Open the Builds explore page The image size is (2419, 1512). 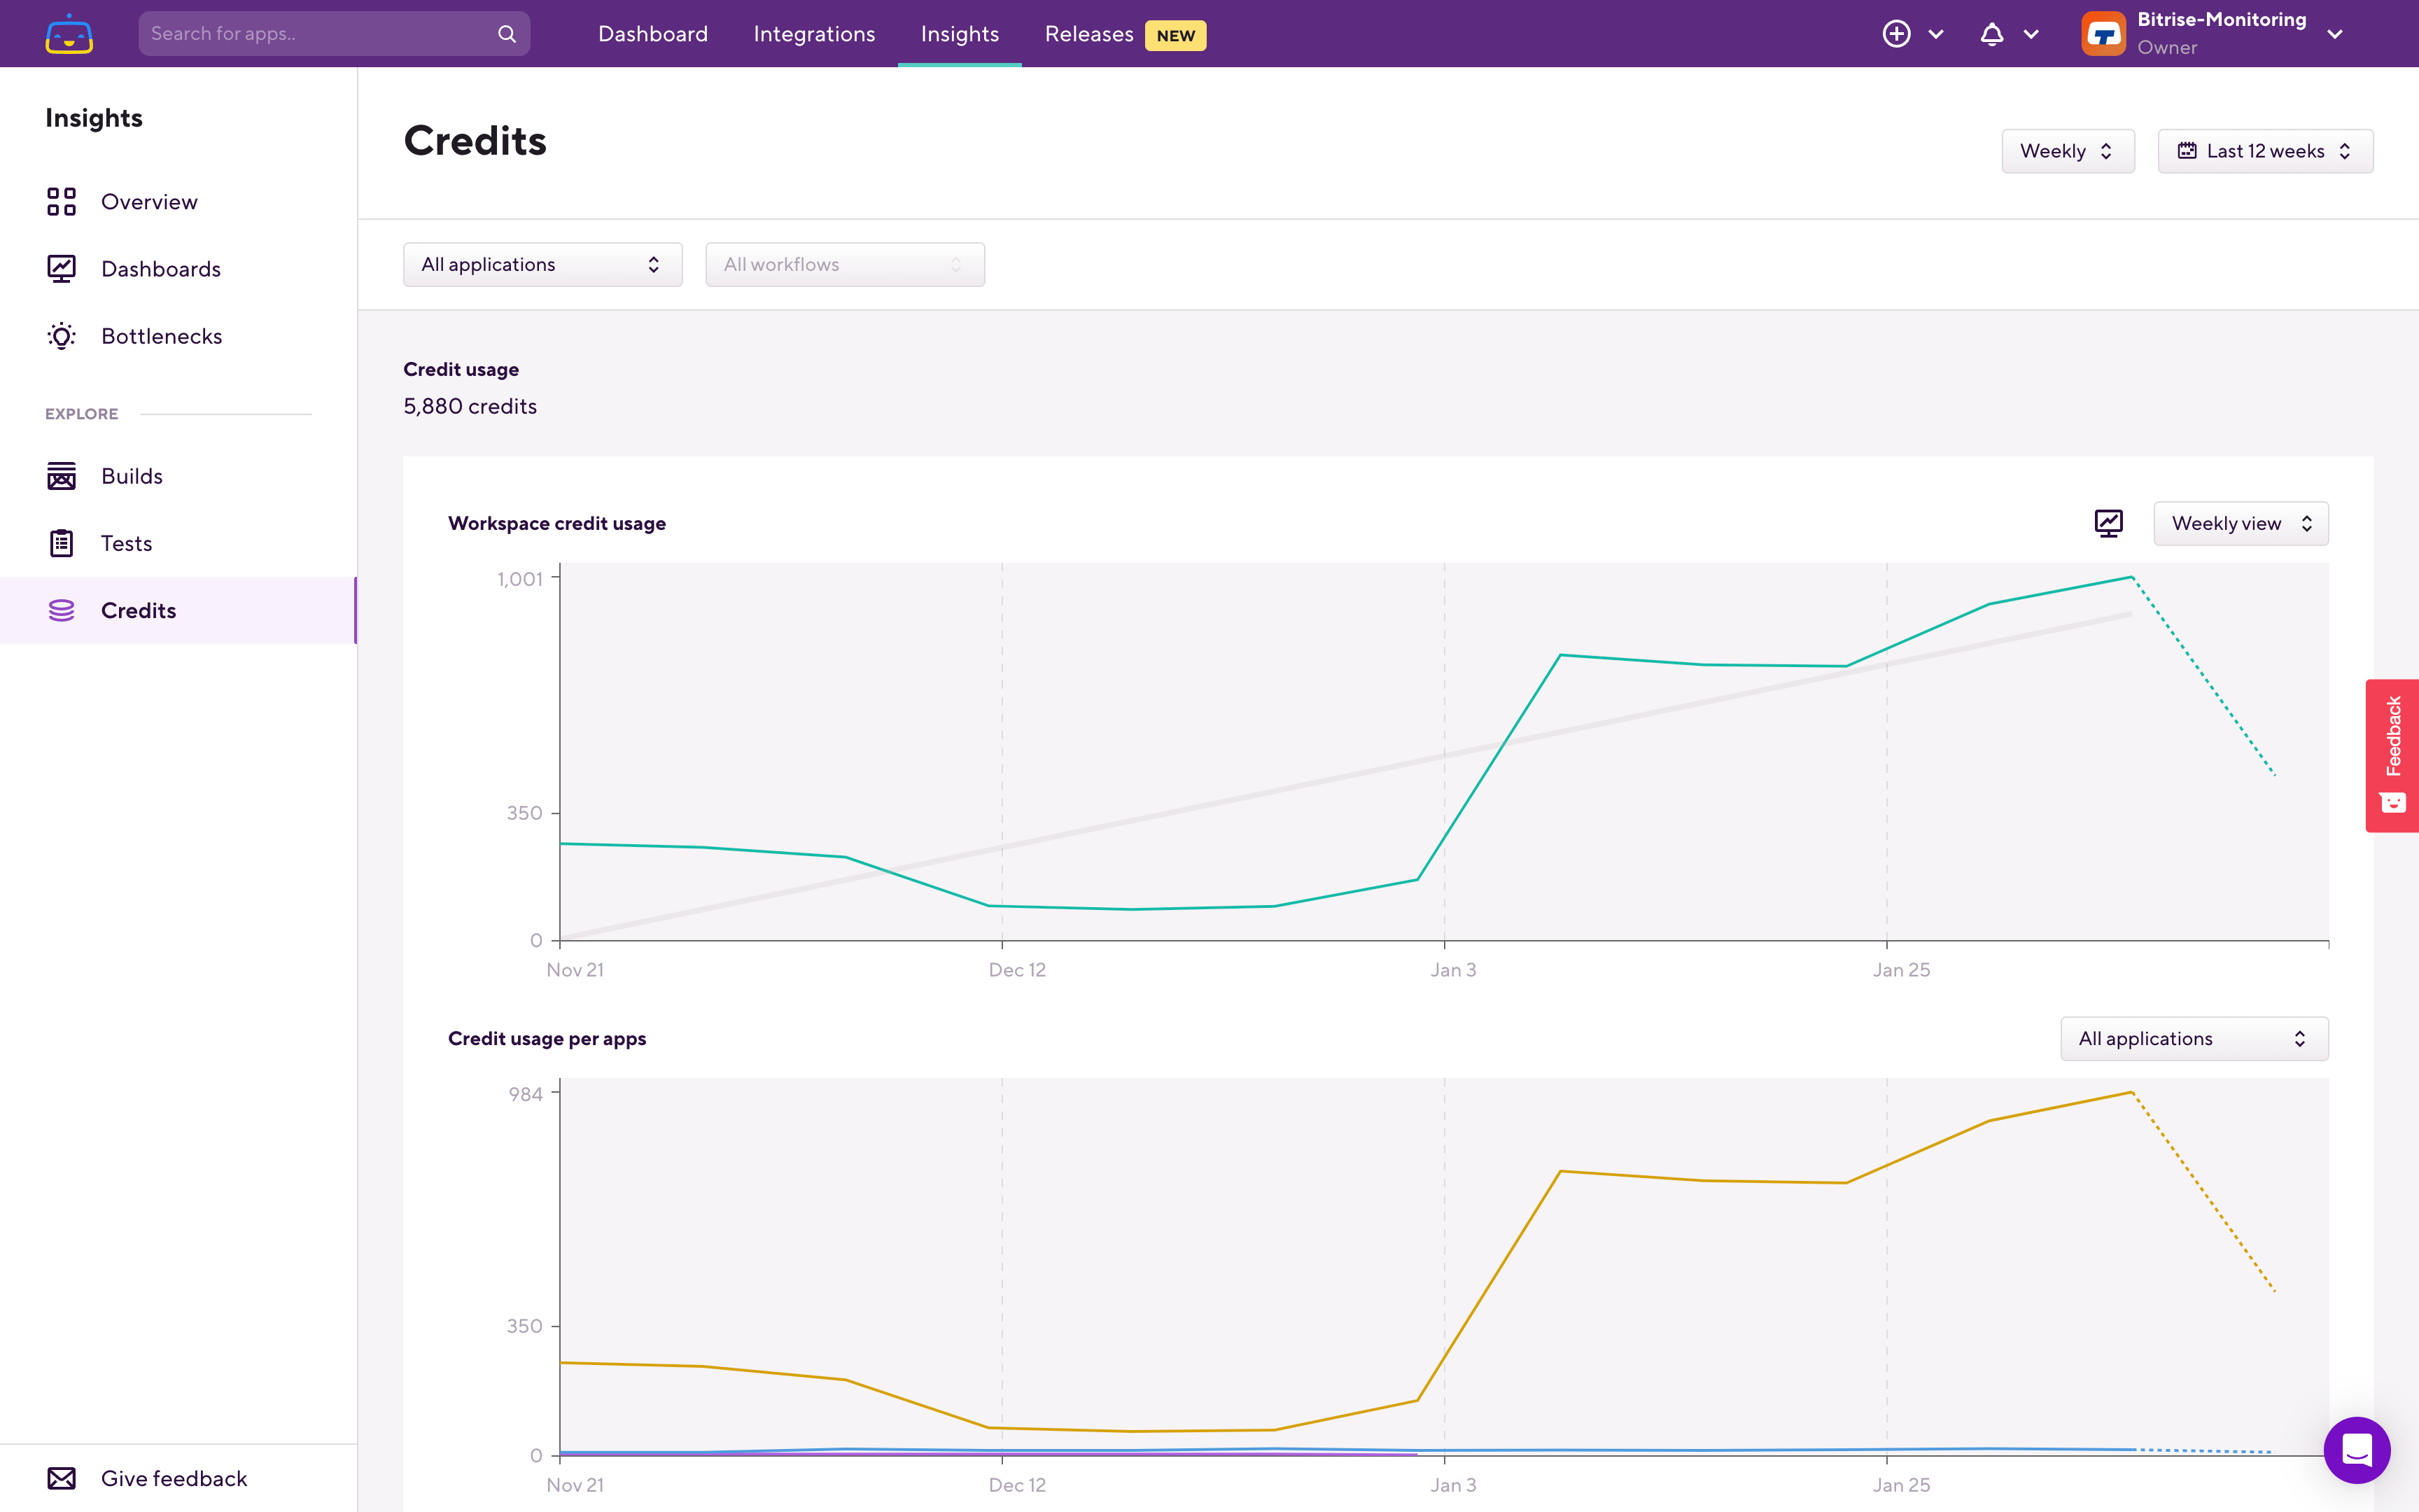131,476
